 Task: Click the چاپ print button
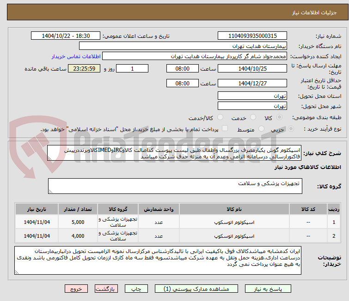pos(136,289)
